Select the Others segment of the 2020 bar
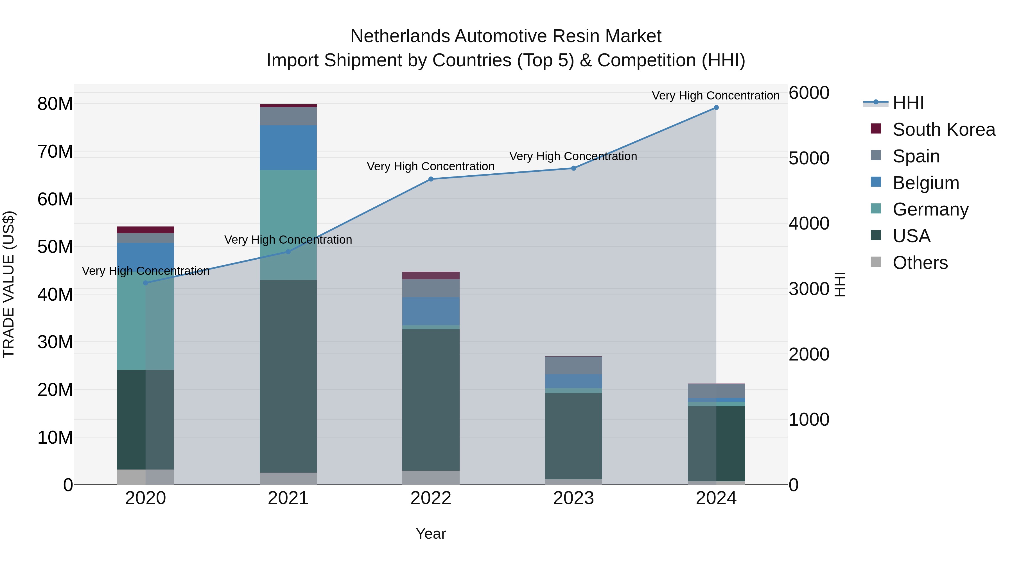1012x569 pixels. (x=146, y=477)
